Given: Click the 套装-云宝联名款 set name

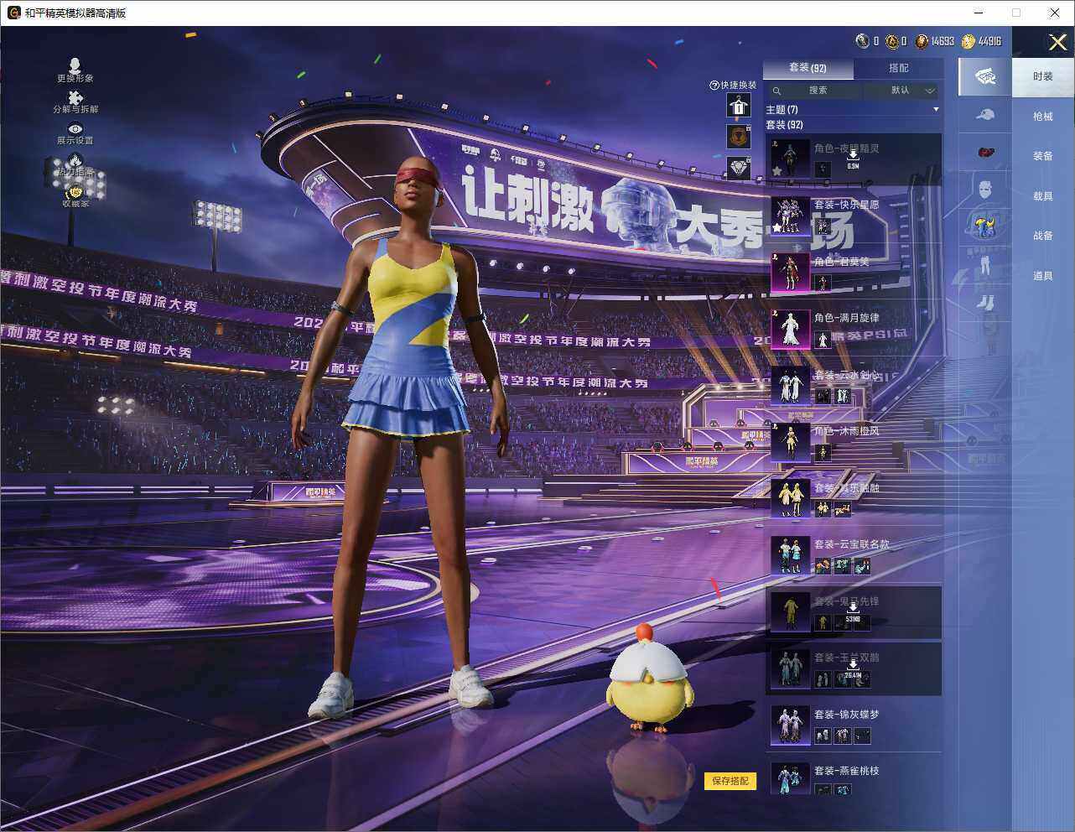Looking at the screenshot, I should pos(852,544).
